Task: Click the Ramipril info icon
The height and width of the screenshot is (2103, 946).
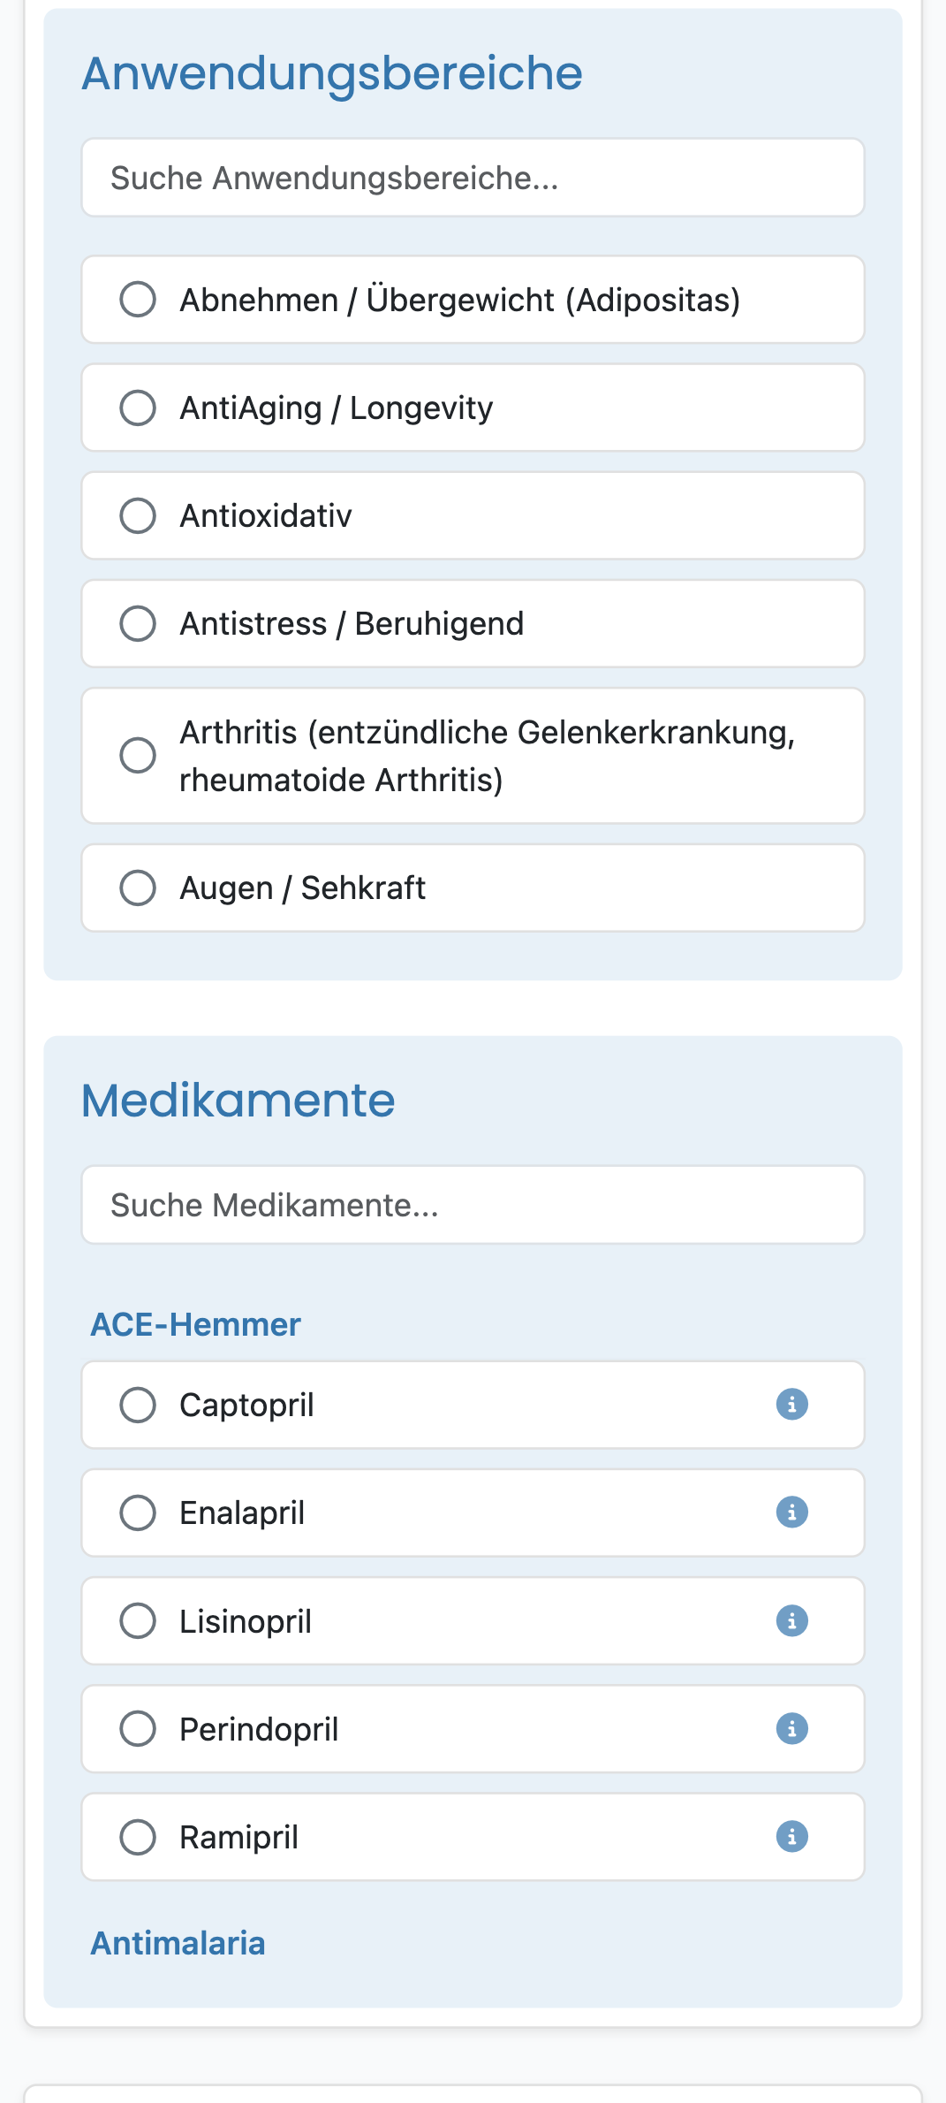Action: click(791, 1836)
